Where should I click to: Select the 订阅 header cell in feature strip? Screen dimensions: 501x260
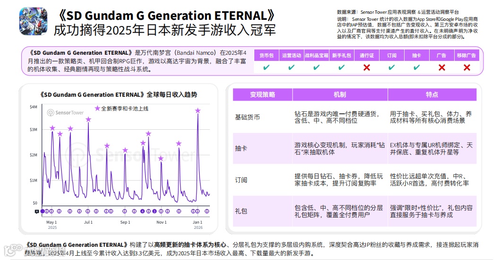pos(392,55)
